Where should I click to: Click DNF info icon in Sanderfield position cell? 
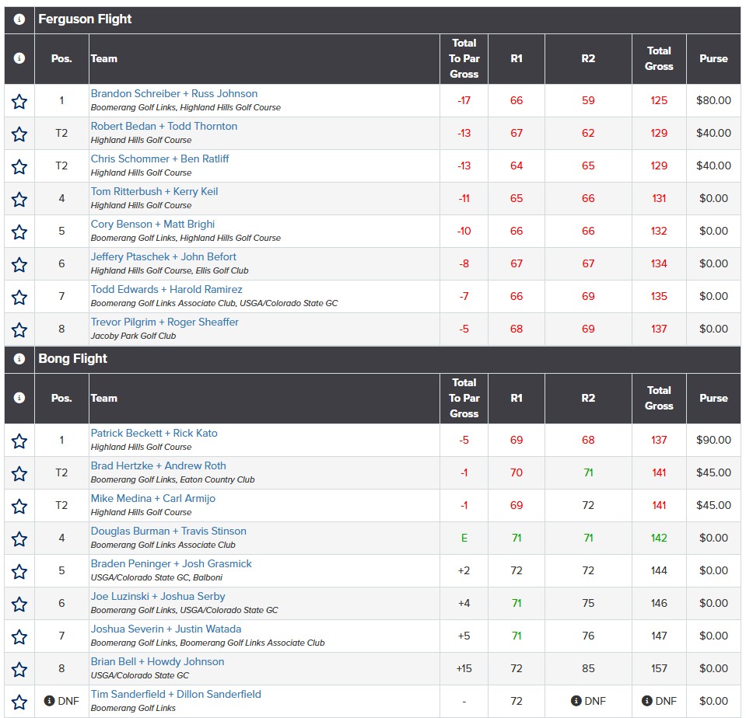click(x=49, y=700)
